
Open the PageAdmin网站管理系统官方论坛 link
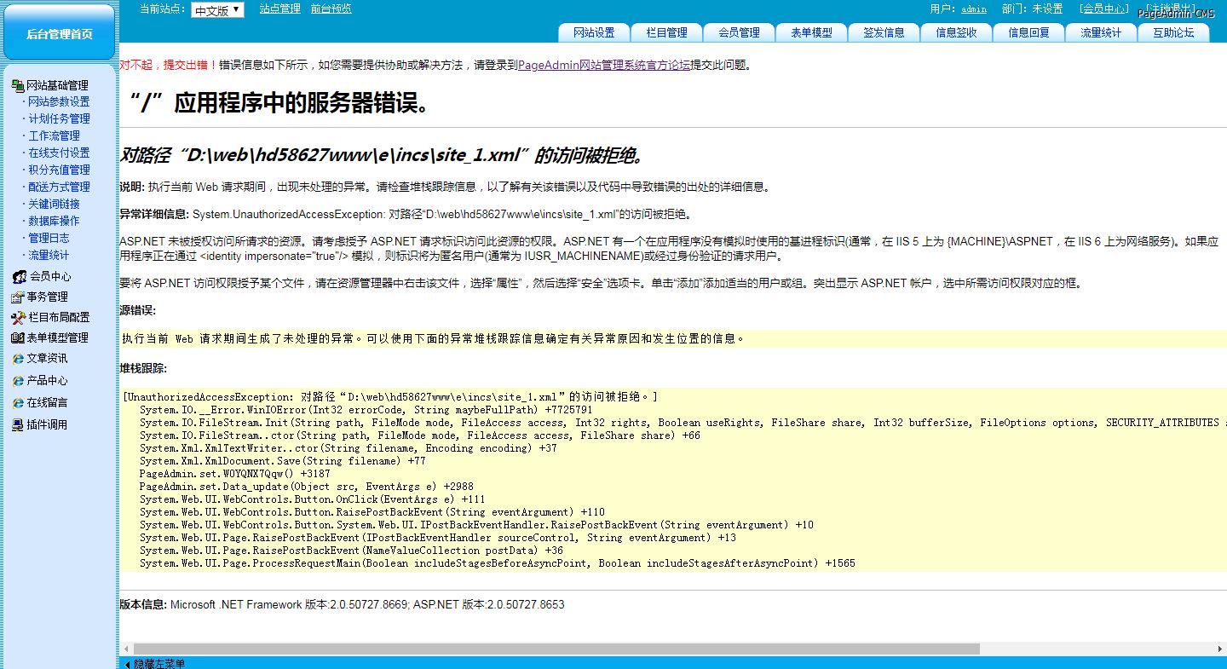point(604,65)
